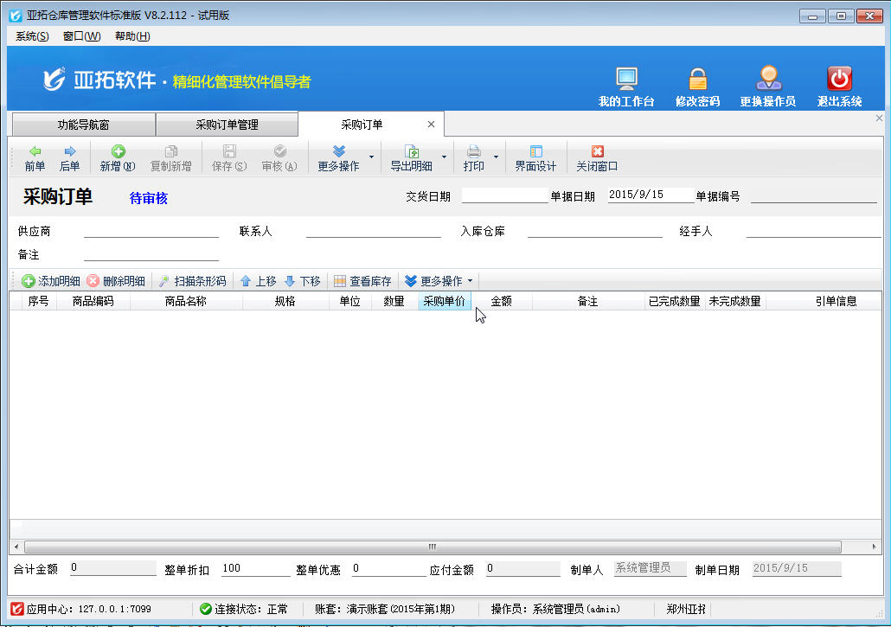Click the 交货日期 input field
Screen dimensions: 891x627
504,195
